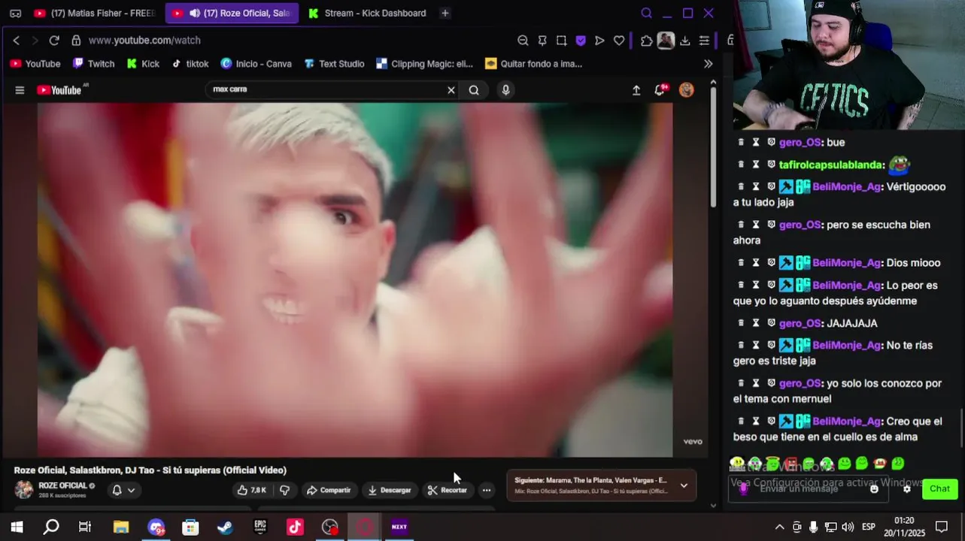The width and height of the screenshot is (965, 541).
Task: Open the Inicio - Canva bookmark
Action: pos(256,64)
